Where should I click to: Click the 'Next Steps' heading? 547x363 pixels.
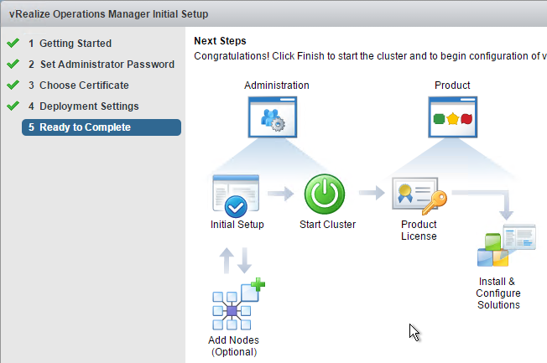[220, 41]
